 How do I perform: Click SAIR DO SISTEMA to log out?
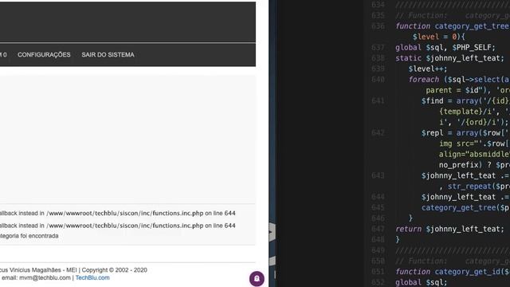pos(108,55)
